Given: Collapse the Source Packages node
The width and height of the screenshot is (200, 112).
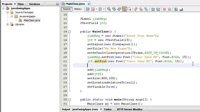Looking at the screenshot, I should click(7, 12).
